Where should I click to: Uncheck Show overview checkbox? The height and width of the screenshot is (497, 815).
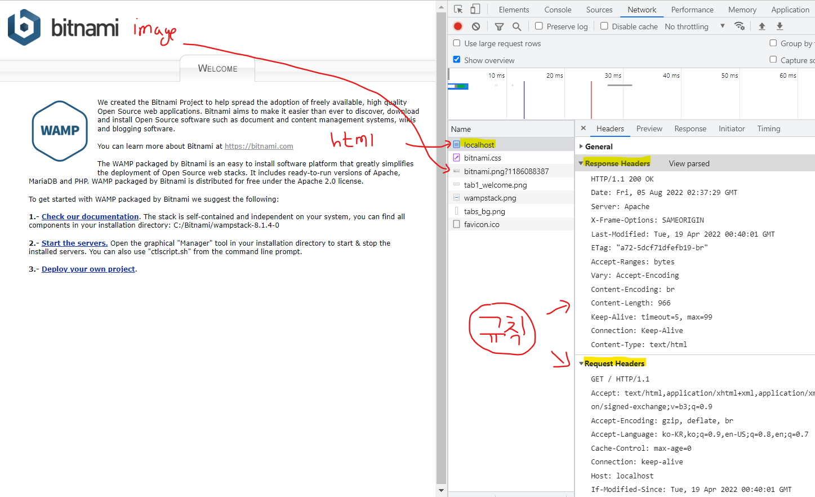(x=457, y=60)
